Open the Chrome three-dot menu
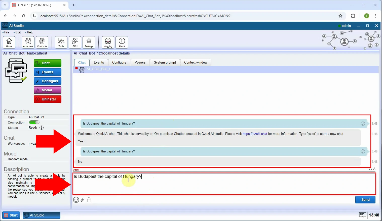The height and width of the screenshot is (221, 382). click(376, 16)
